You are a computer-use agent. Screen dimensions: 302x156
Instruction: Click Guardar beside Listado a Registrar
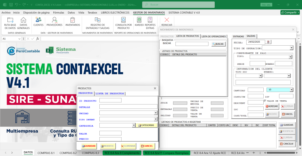(287, 125)
